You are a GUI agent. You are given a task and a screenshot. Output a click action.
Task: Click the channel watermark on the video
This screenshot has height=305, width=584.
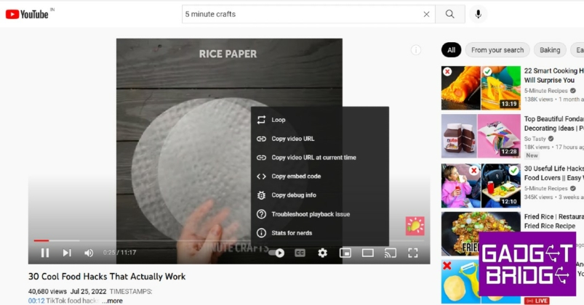coord(415,226)
